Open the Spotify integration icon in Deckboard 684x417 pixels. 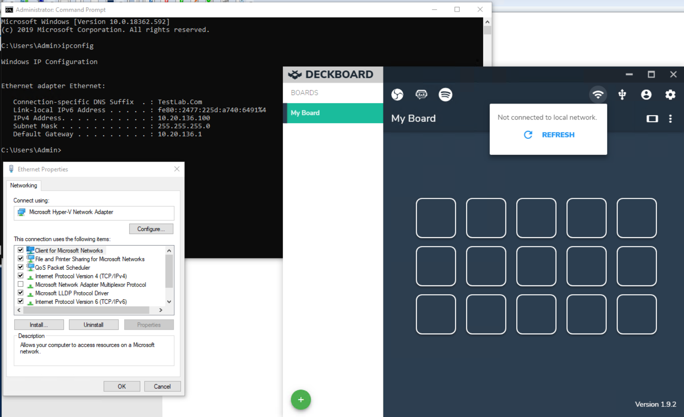point(445,94)
